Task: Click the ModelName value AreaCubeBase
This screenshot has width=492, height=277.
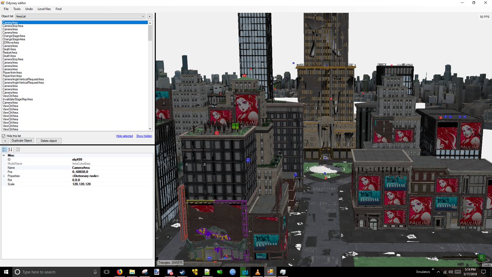Action: point(81,164)
